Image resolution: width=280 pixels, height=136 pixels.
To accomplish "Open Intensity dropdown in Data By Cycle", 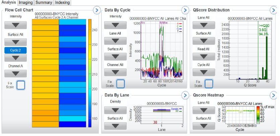I will (x=115, y=25).
